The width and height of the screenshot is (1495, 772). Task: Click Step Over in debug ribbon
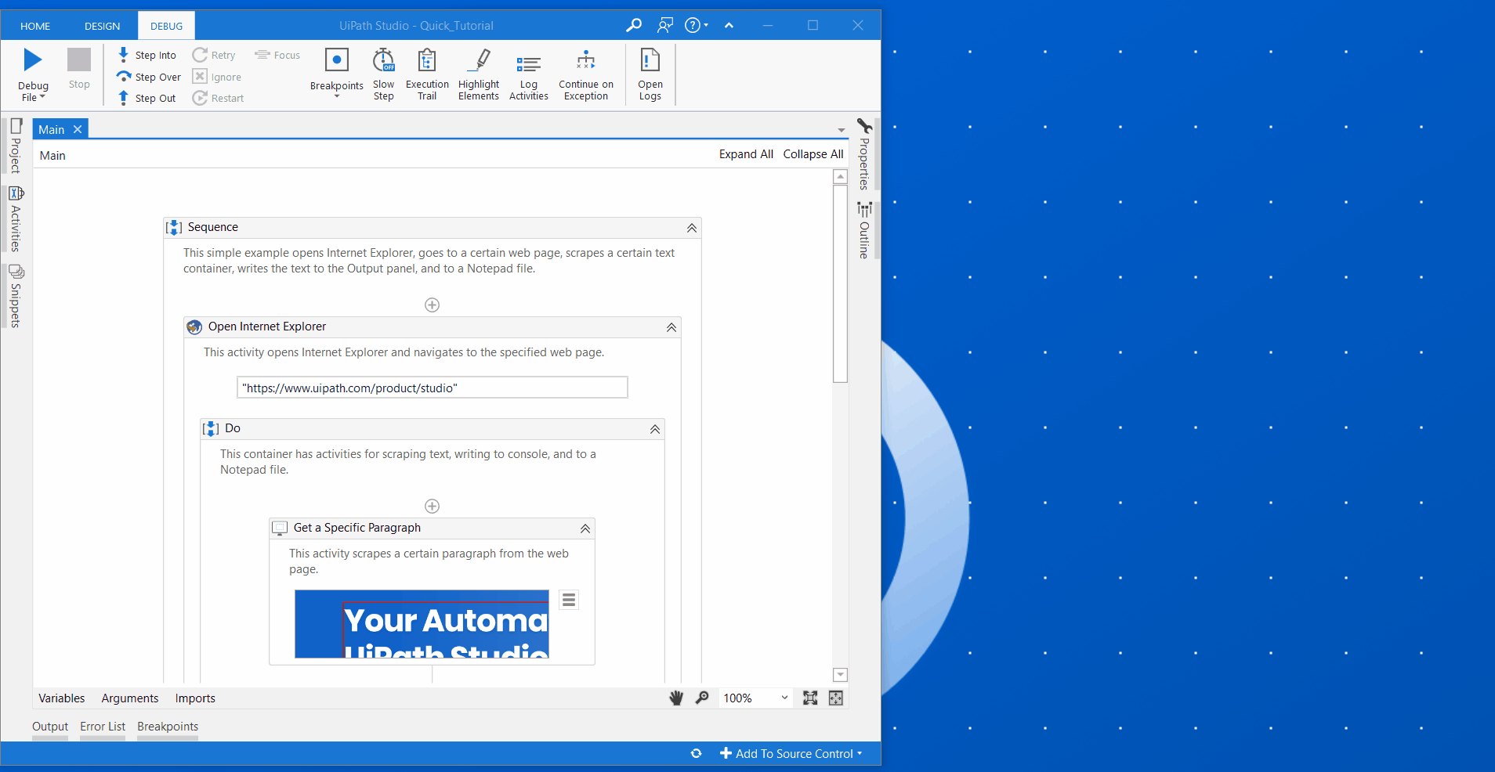pyautogui.click(x=149, y=77)
